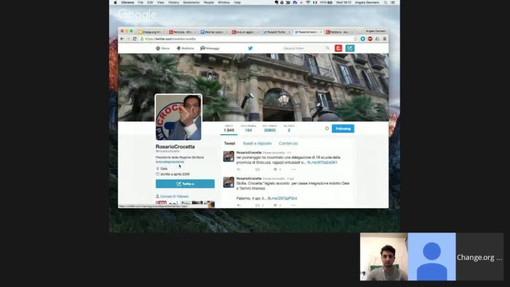Click the Mi piace count 2 stat

[x=289, y=128]
